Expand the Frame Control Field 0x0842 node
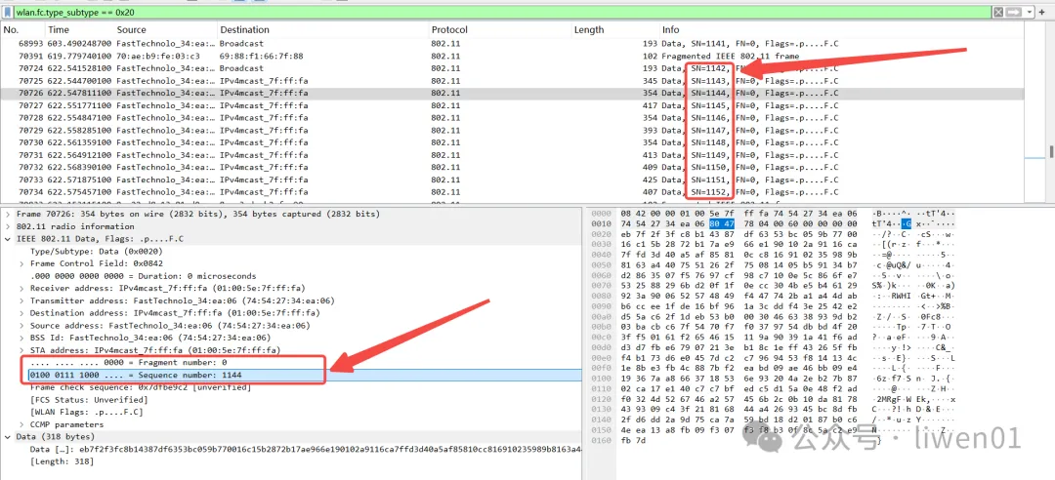 [21, 263]
